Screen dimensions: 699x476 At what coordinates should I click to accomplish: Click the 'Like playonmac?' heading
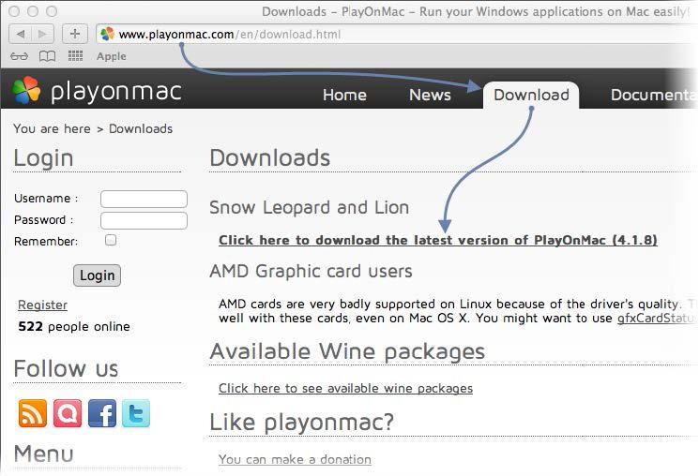[302, 422]
